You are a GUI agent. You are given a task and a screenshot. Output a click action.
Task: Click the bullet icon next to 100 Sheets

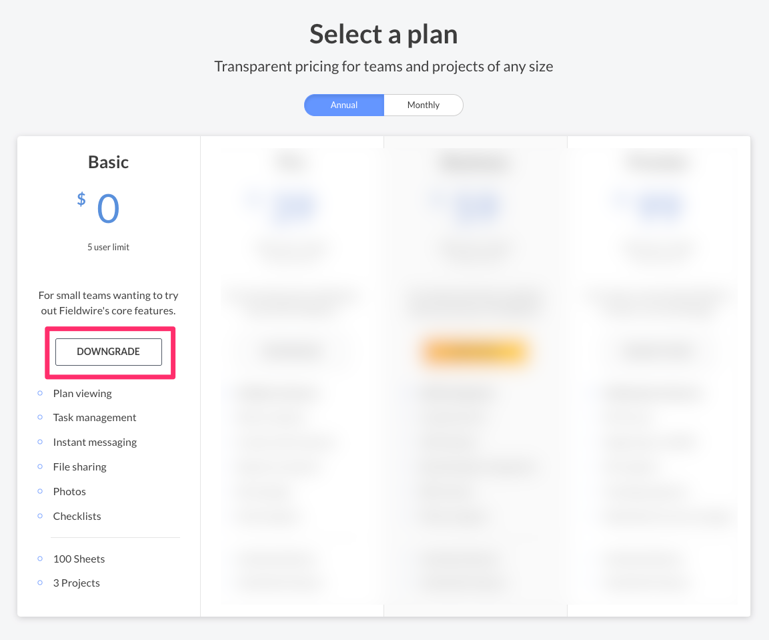[x=40, y=559]
